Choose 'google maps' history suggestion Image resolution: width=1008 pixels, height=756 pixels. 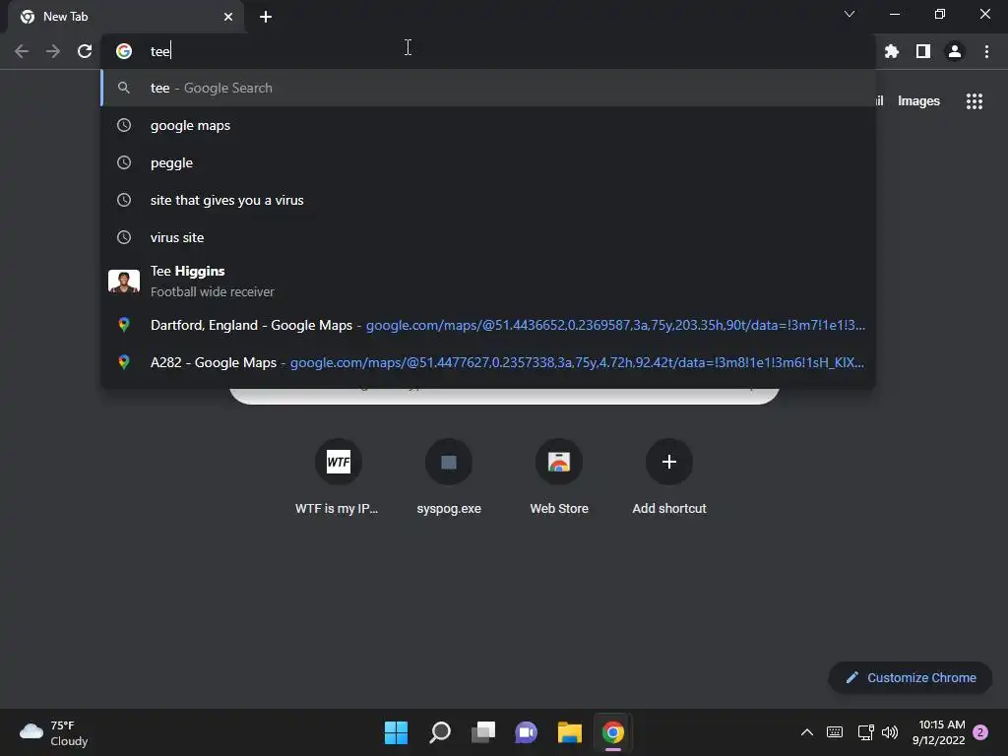[488, 125]
